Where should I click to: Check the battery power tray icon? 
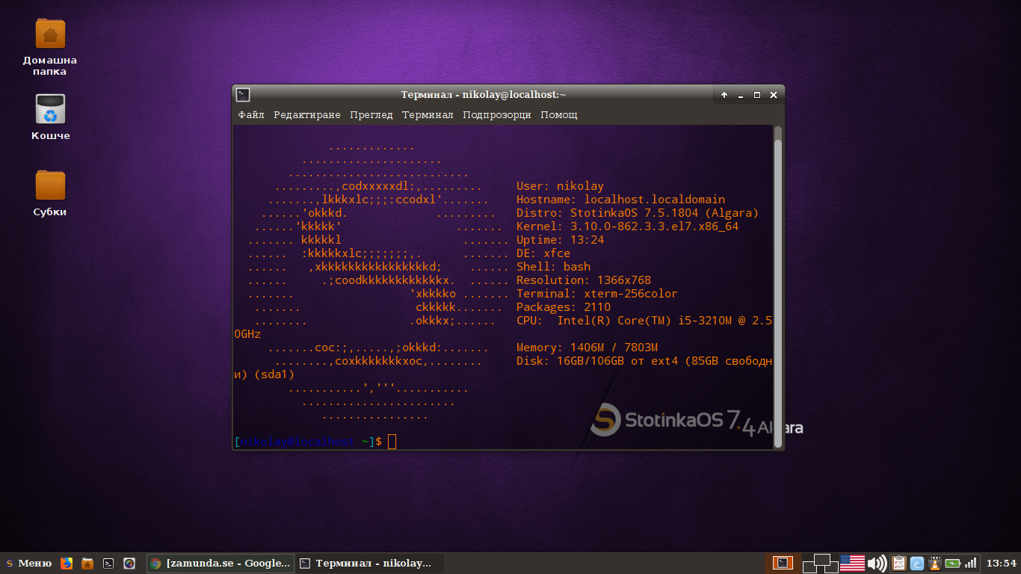tap(953, 564)
